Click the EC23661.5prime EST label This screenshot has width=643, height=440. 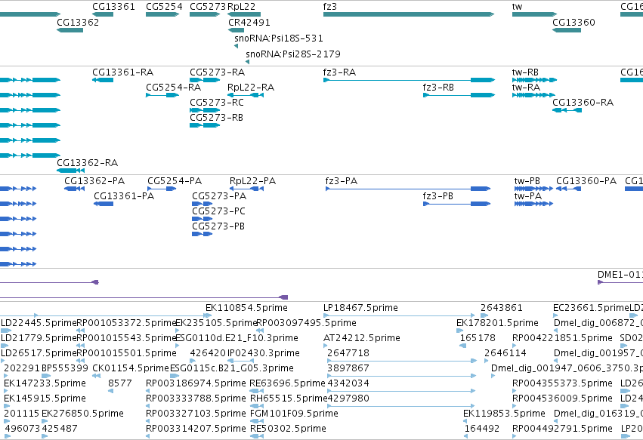[591, 308]
